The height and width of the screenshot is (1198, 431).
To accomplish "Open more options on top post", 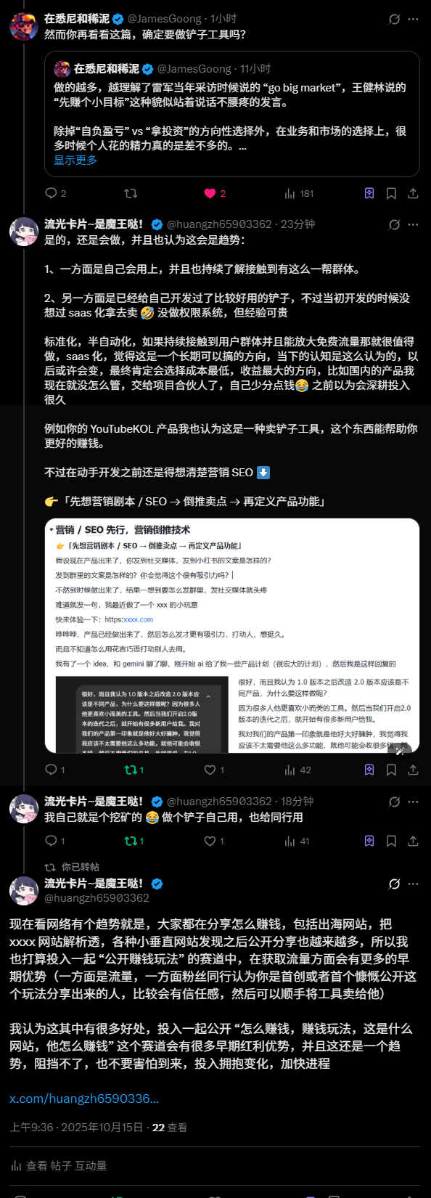I will click(x=414, y=20).
